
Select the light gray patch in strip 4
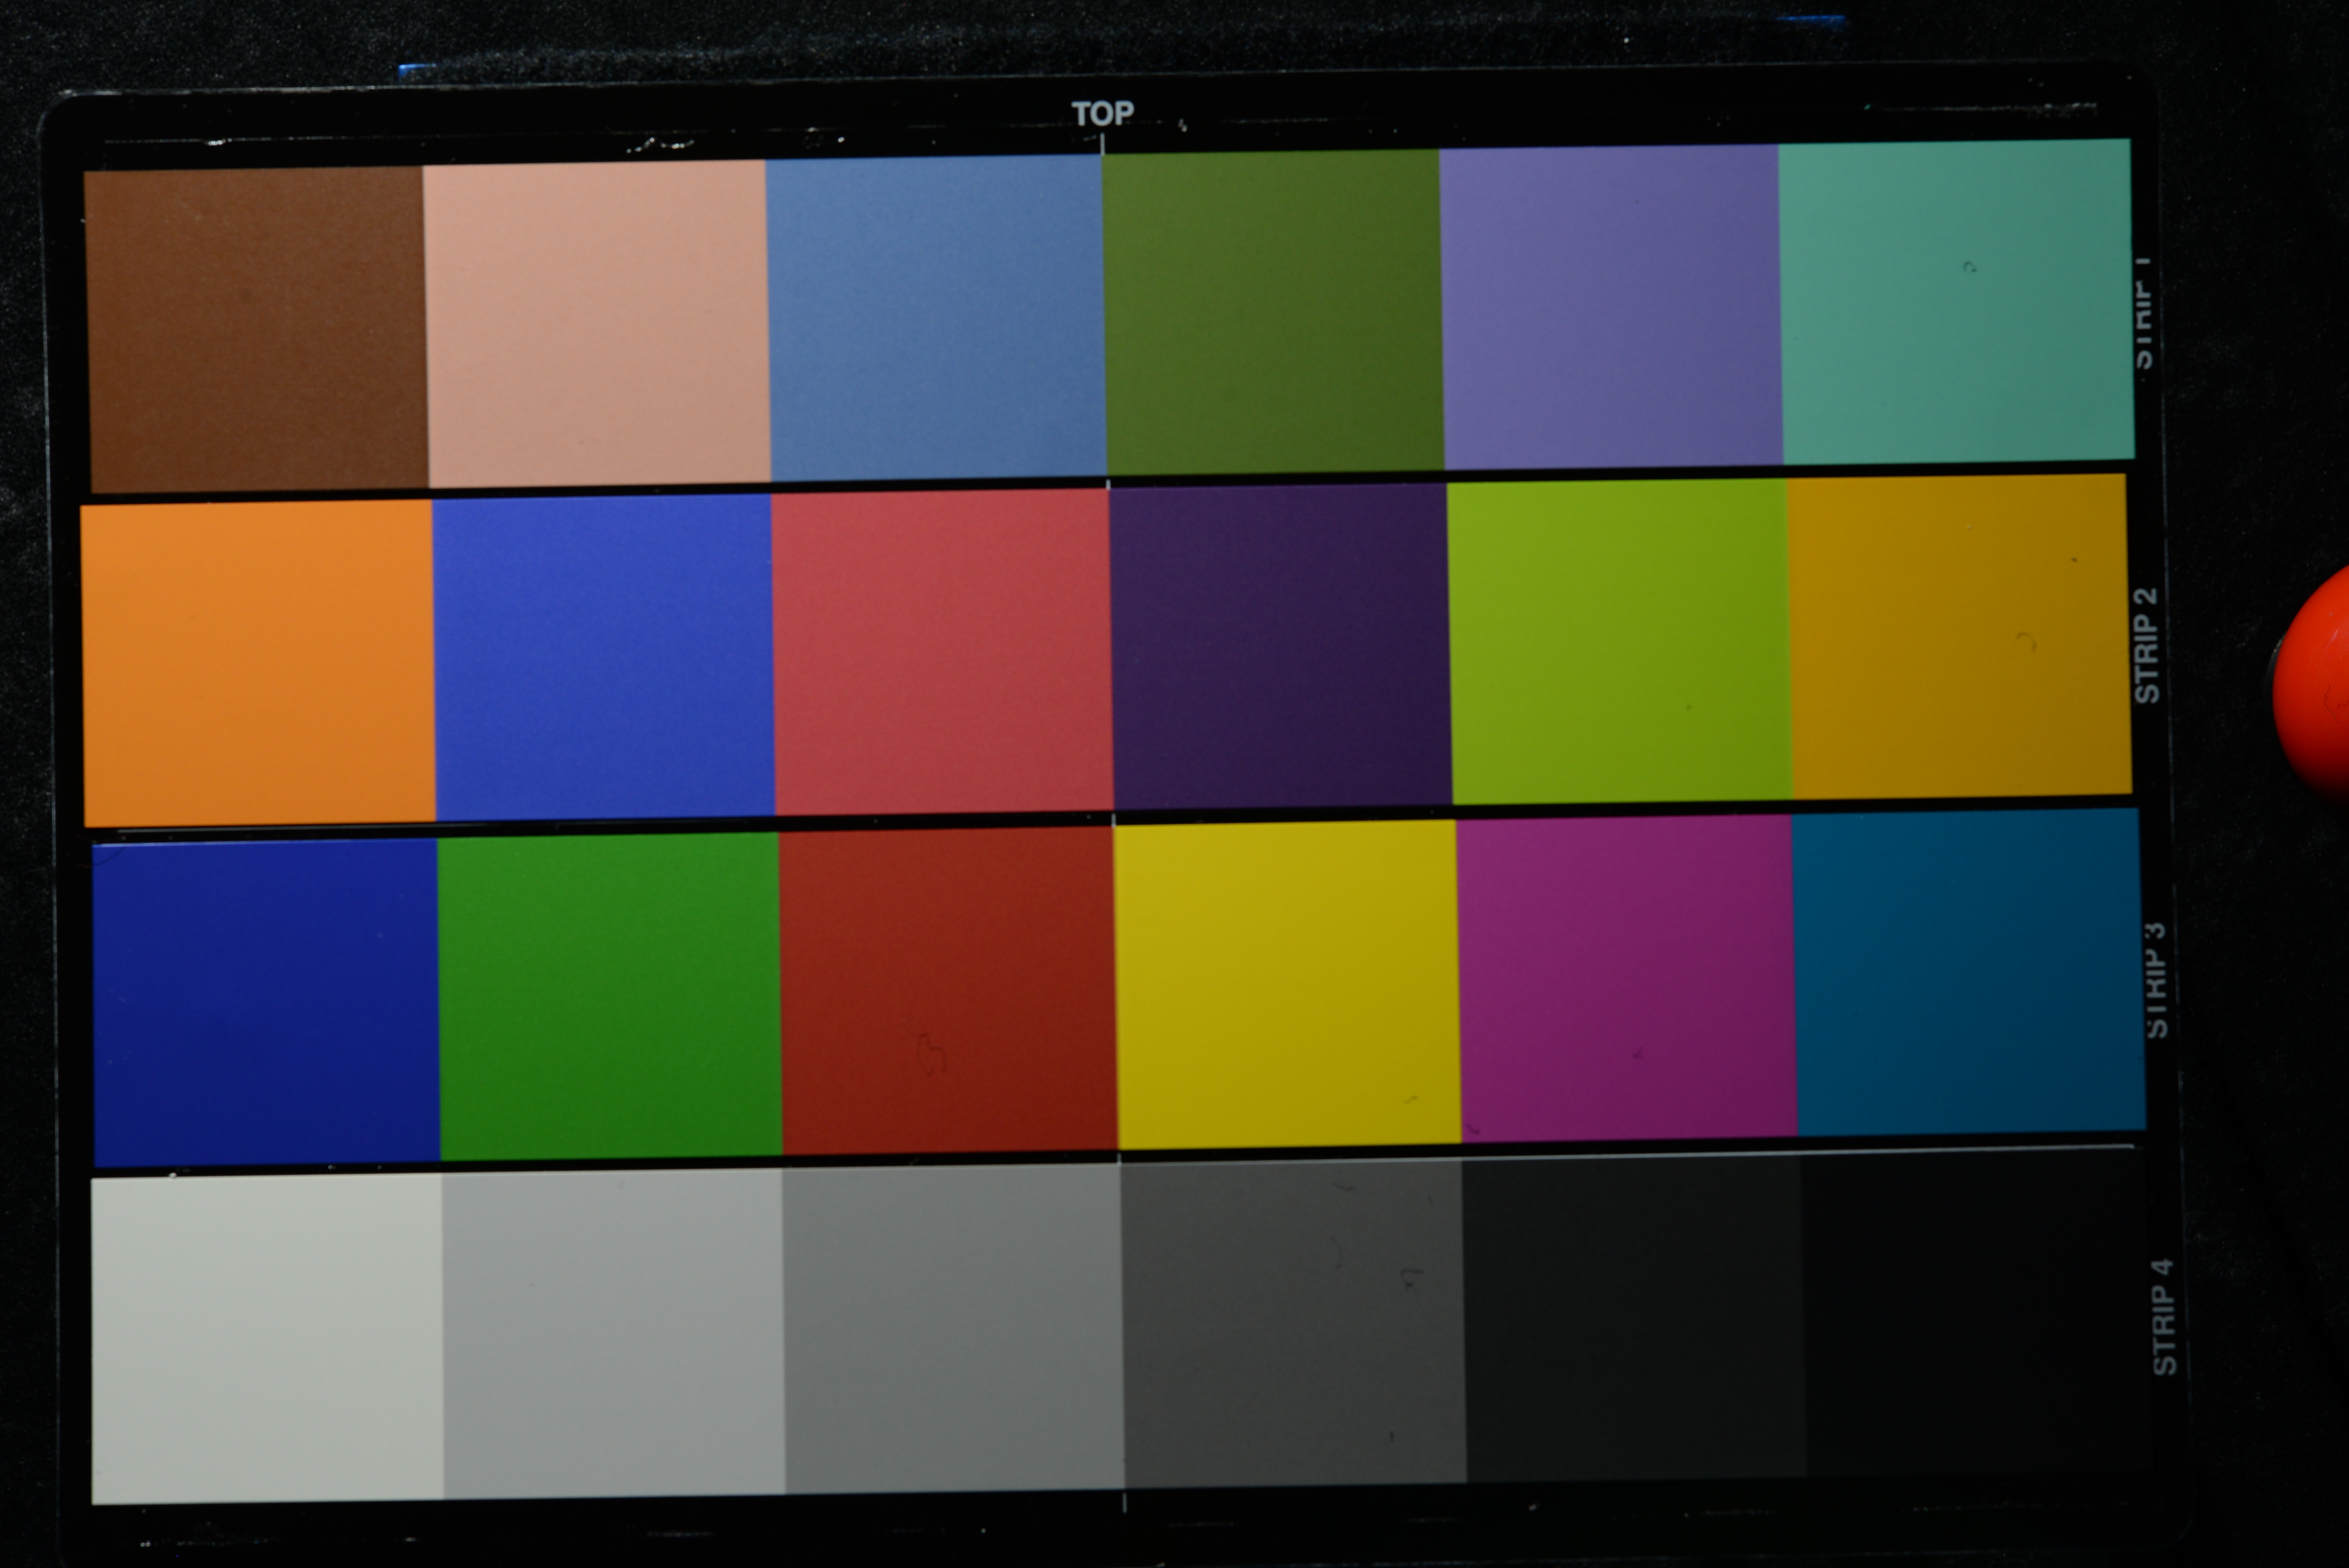[x=613, y=1334]
